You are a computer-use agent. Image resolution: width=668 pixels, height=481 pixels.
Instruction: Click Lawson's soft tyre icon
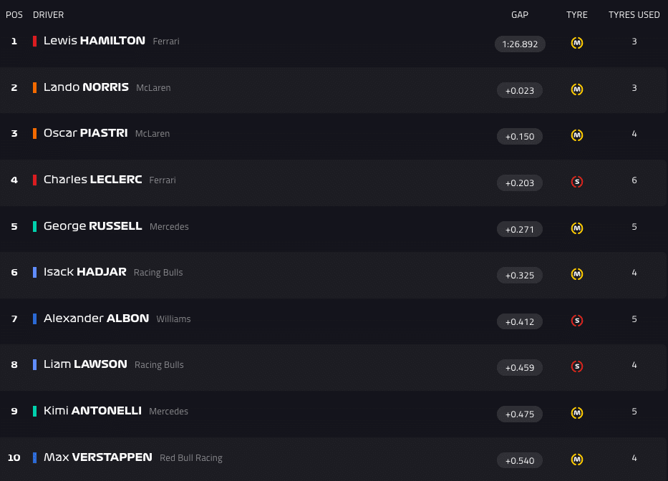(577, 366)
